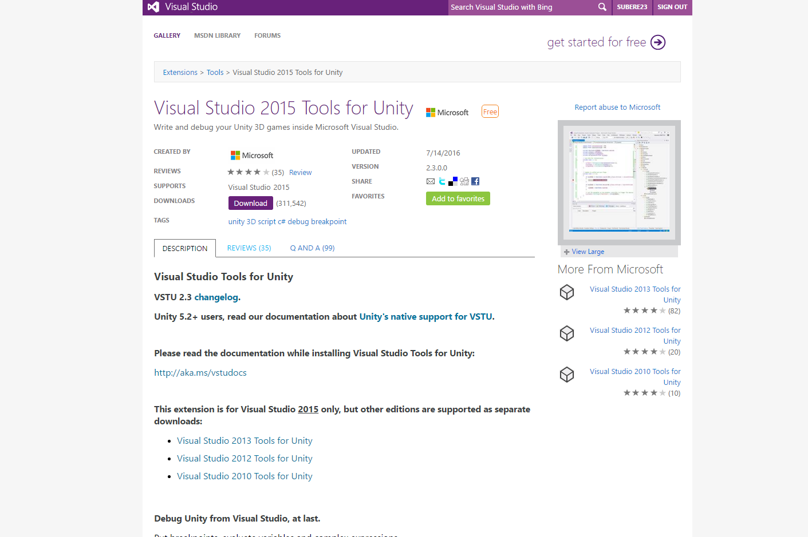
Task: Focus the Search Visual Studio with Bing field
Action: click(521, 7)
